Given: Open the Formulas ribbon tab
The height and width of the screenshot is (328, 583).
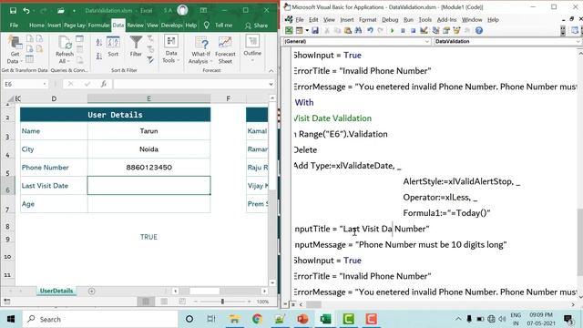Looking at the screenshot, I should pos(98,26).
